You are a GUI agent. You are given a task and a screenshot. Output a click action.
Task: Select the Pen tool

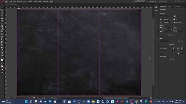point(2,26)
